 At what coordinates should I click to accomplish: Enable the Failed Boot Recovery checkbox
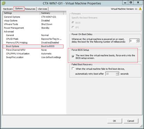pos(73,69)
